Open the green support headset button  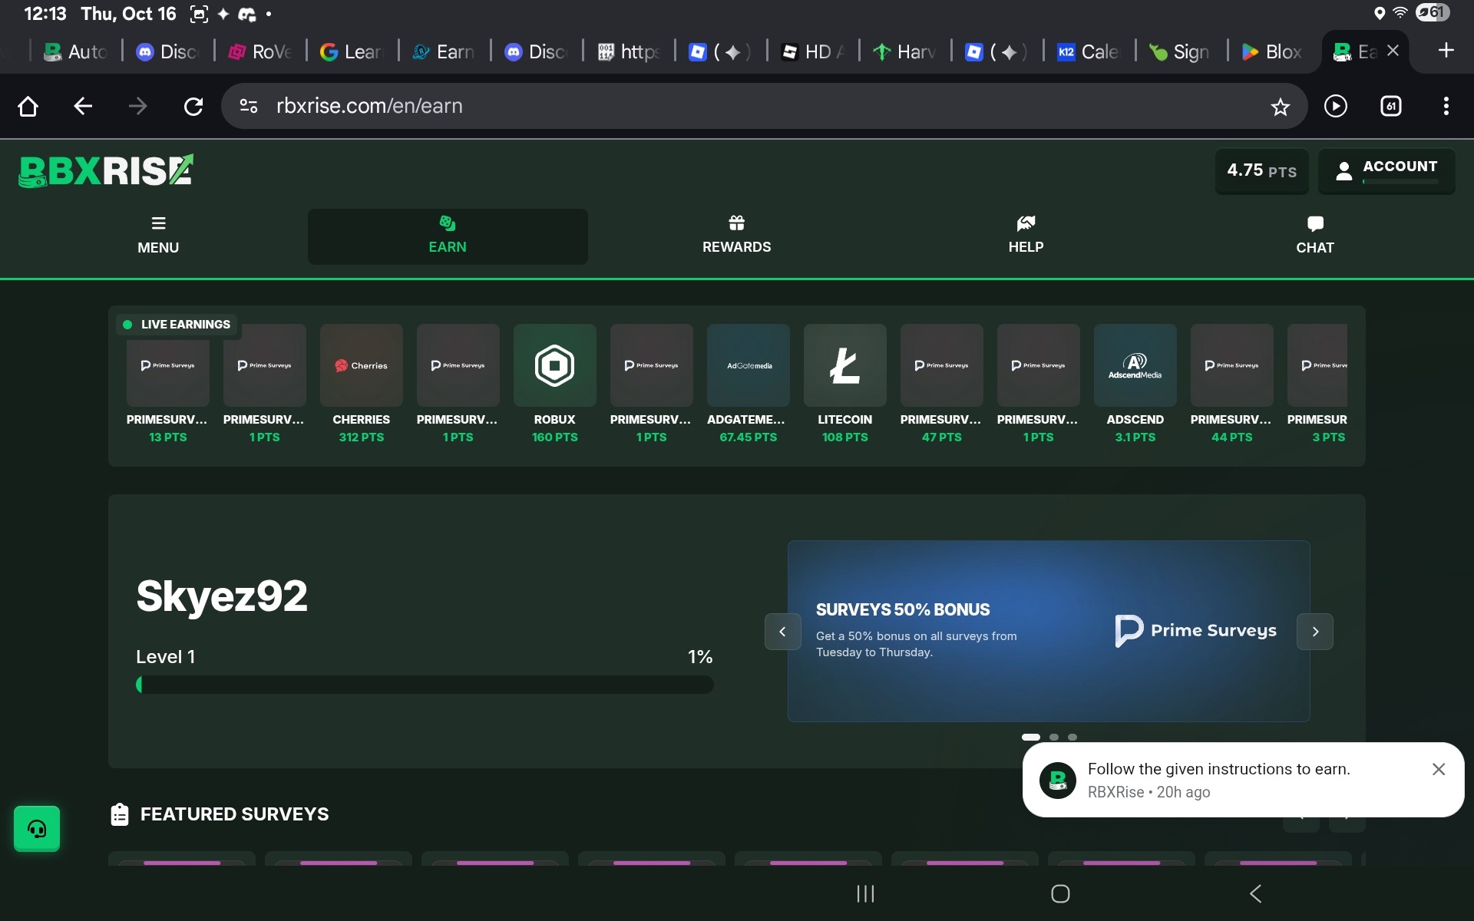[37, 829]
